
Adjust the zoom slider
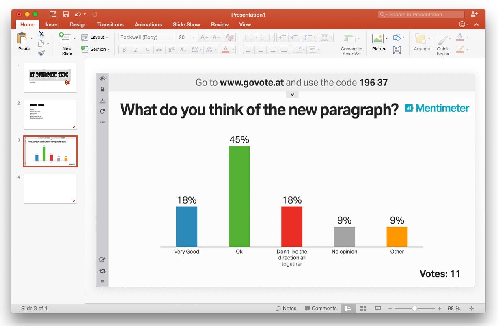[415, 308]
